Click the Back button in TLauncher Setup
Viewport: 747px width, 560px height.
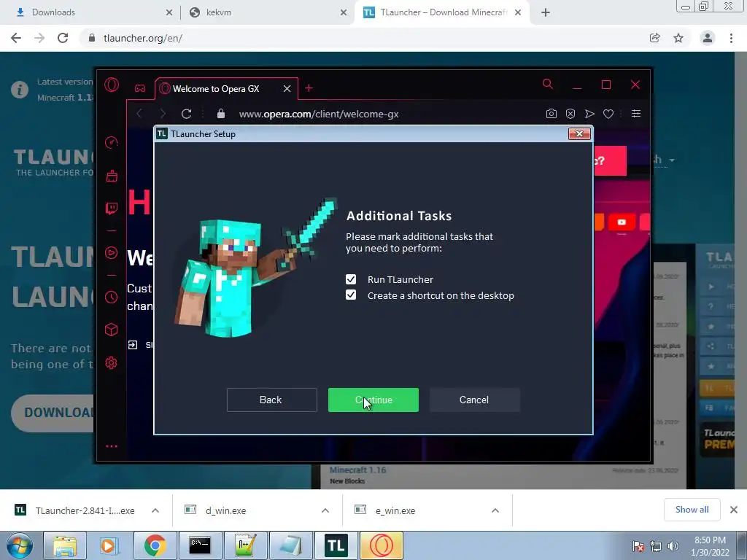[271, 400]
